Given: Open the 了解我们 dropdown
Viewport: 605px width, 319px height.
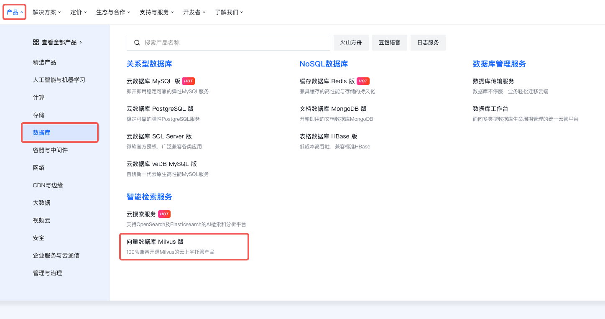Looking at the screenshot, I should 229,12.
